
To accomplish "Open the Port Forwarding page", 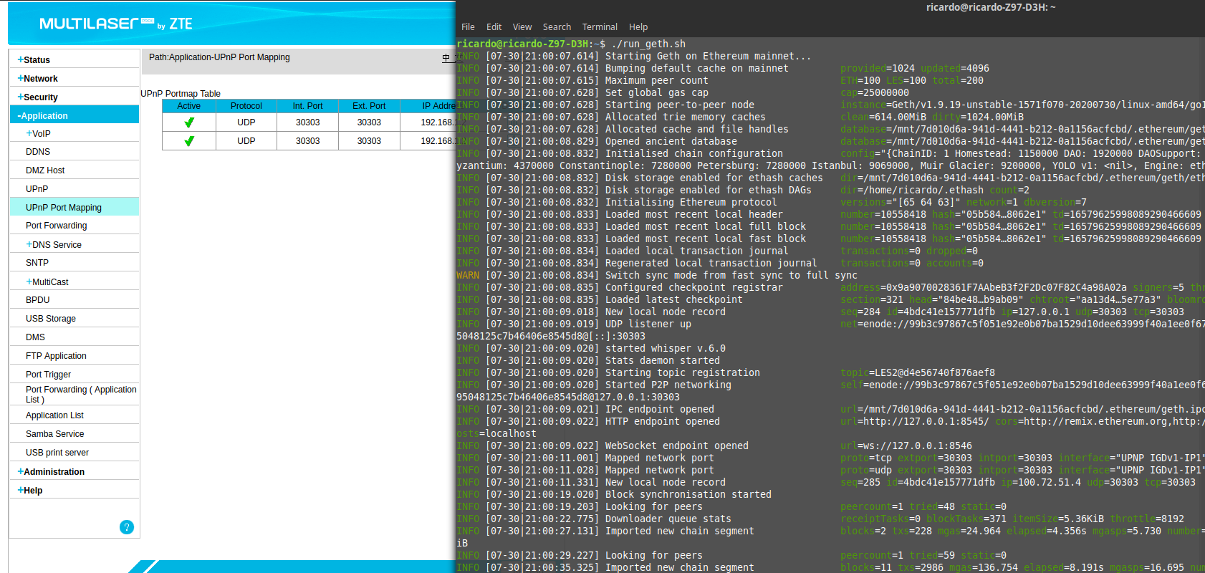I will (x=56, y=226).
